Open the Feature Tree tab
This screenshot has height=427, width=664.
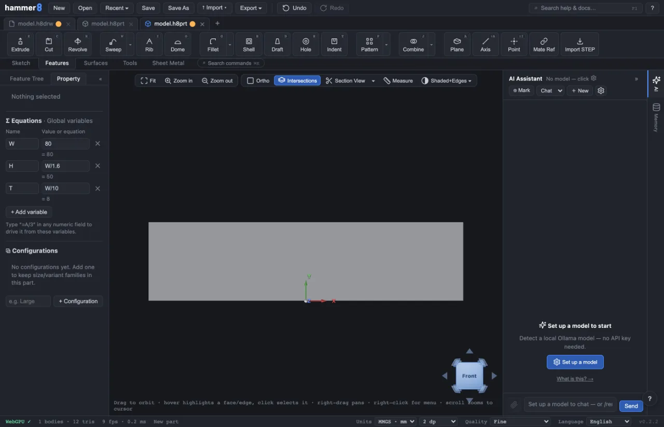pyautogui.click(x=26, y=79)
